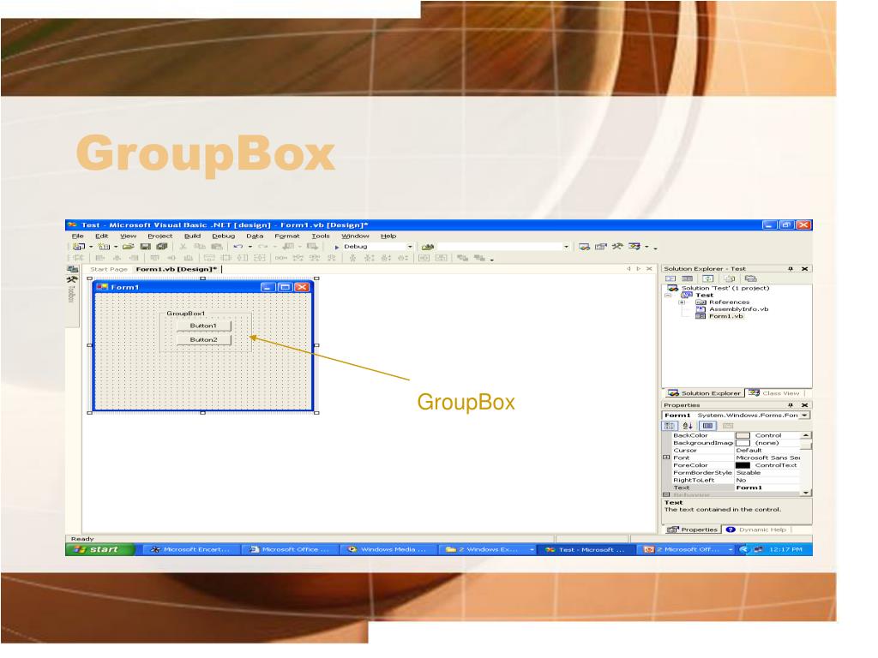Select Button1 on the form designer

click(x=204, y=326)
